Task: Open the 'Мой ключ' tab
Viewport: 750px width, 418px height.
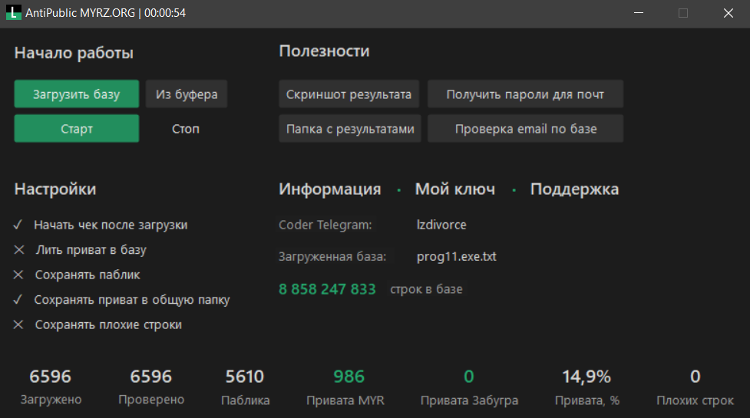Action: (x=454, y=189)
